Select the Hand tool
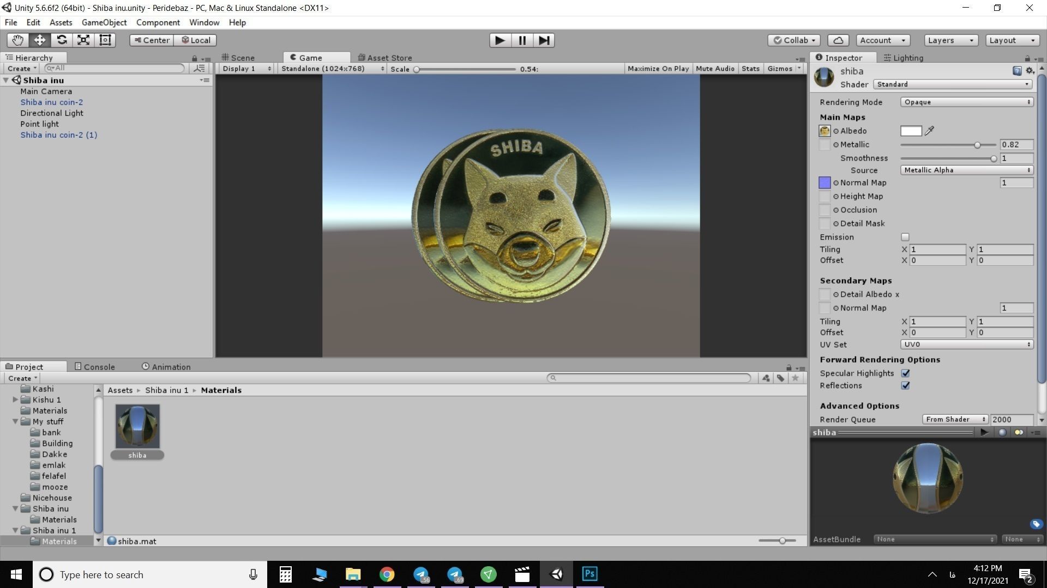1047x588 pixels. click(18, 40)
